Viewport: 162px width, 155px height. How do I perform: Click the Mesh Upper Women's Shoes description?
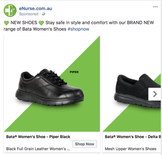131,149
